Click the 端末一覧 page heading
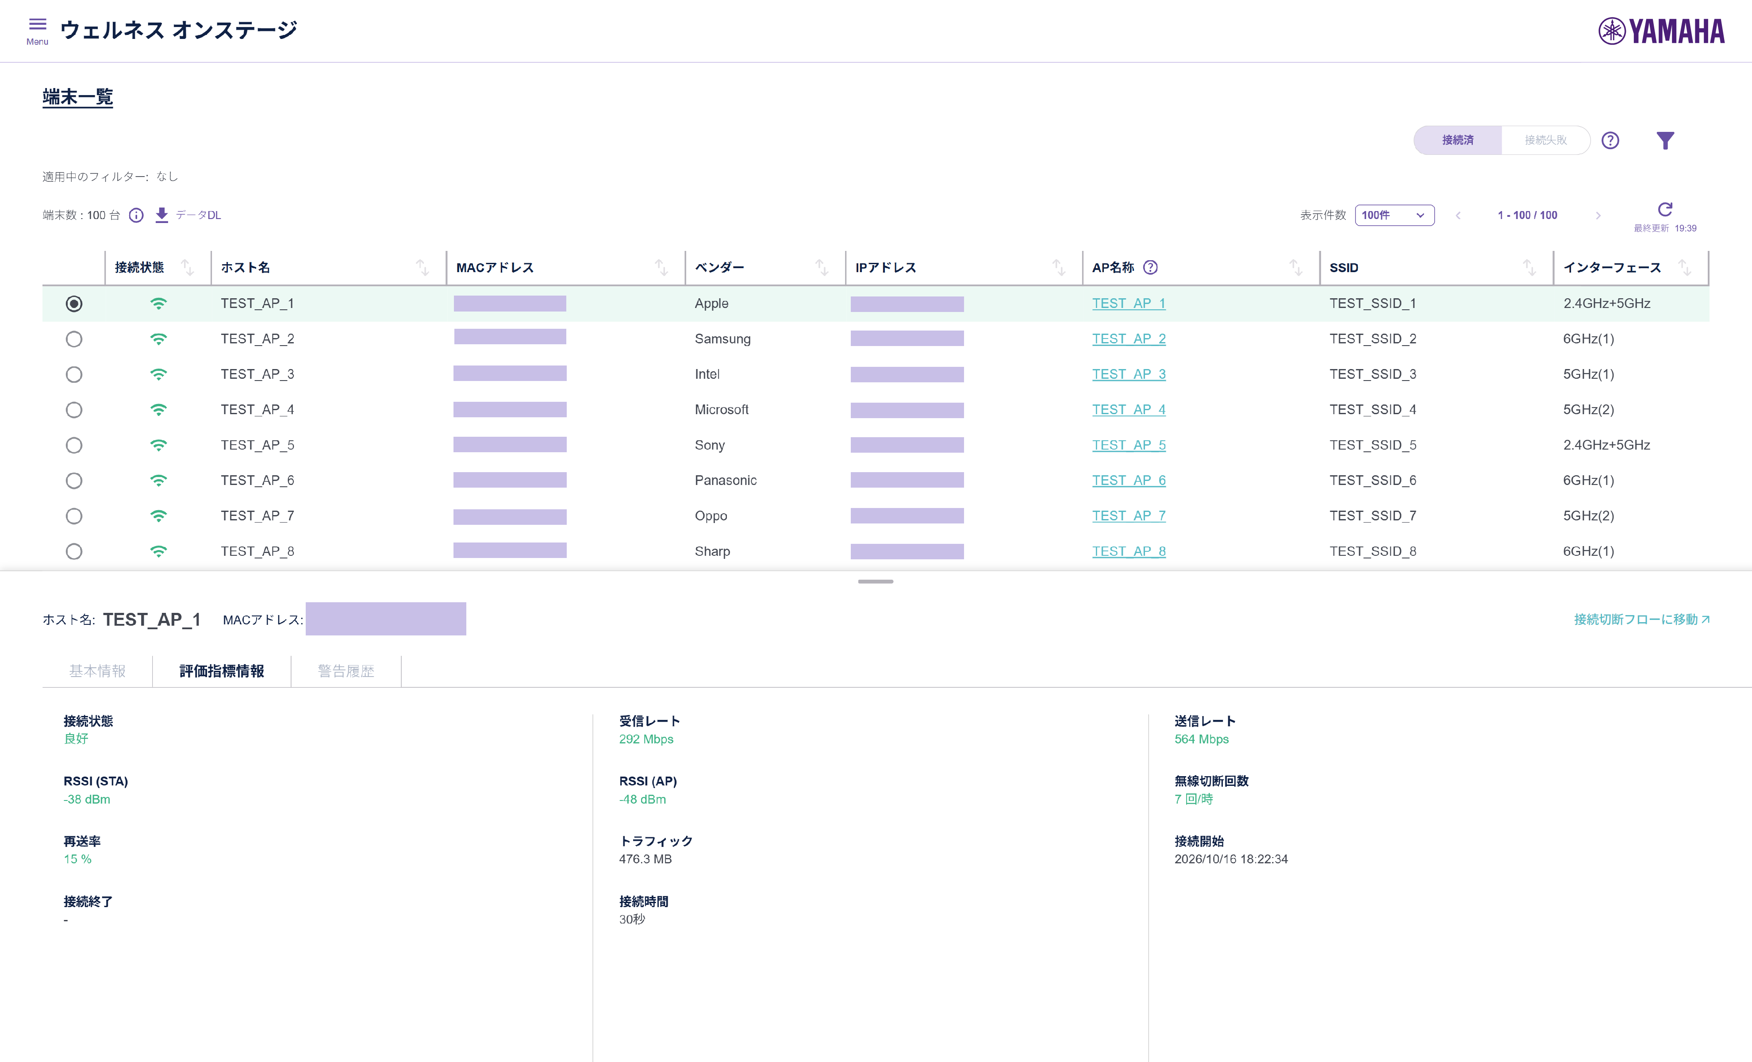Viewport: 1752px width, 1062px height. (x=77, y=97)
